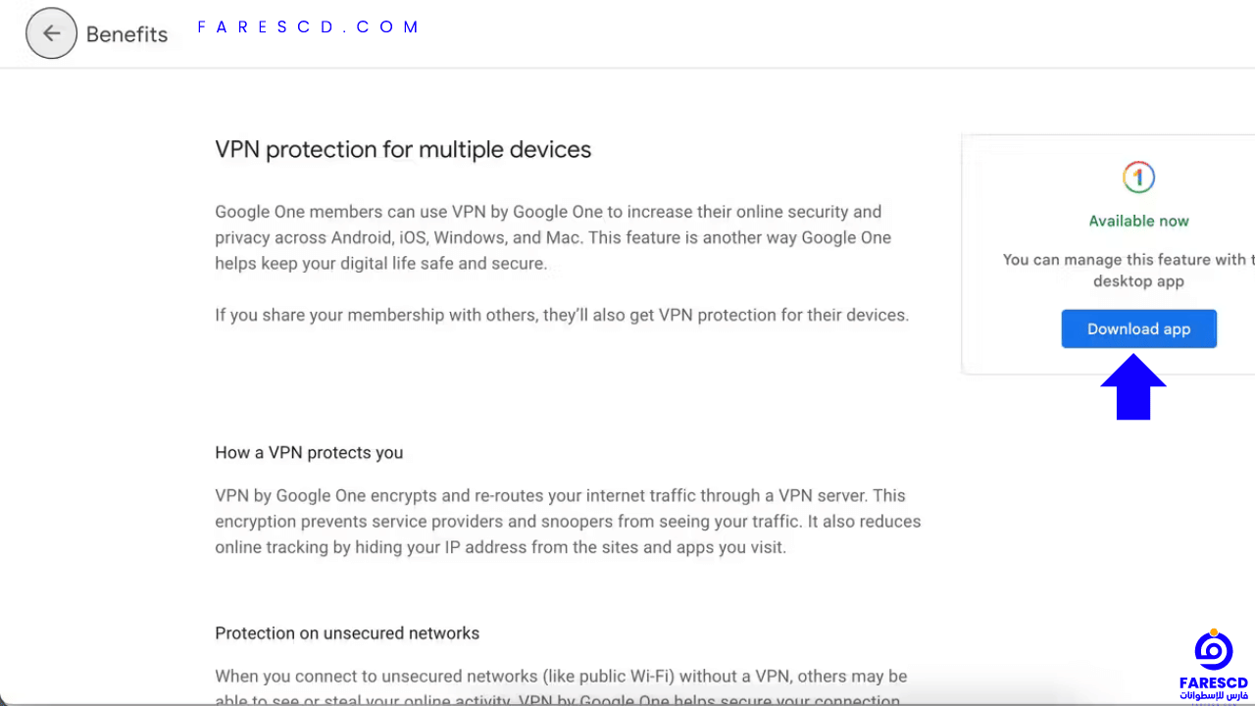Click the FARESCD wordmark beneath the logo
The width and height of the screenshot is (1255, 706).
click(x=1214, y=682)
